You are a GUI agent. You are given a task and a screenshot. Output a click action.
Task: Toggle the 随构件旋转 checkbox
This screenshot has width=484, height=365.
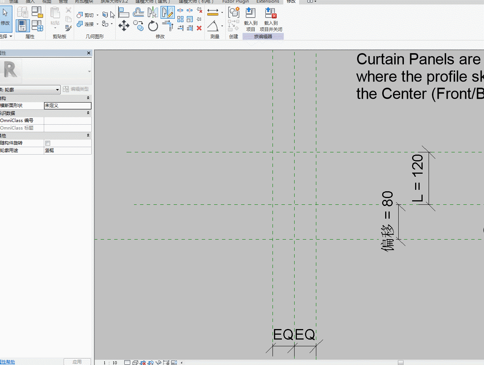[x=48, y=143]
